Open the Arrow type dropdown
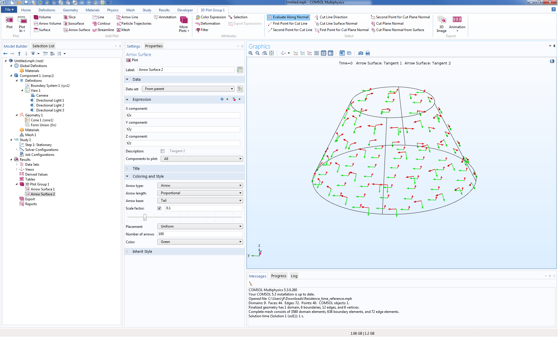Viewport: 560px width, 339px height. pyautogui.click(x=200, y=185)
